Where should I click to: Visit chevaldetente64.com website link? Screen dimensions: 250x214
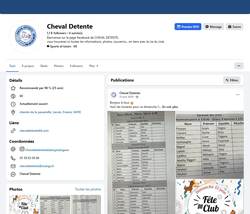click(x=34, y=131)
